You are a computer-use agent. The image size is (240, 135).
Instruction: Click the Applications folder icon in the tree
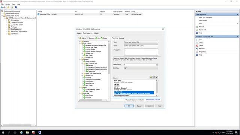point(9,20)
